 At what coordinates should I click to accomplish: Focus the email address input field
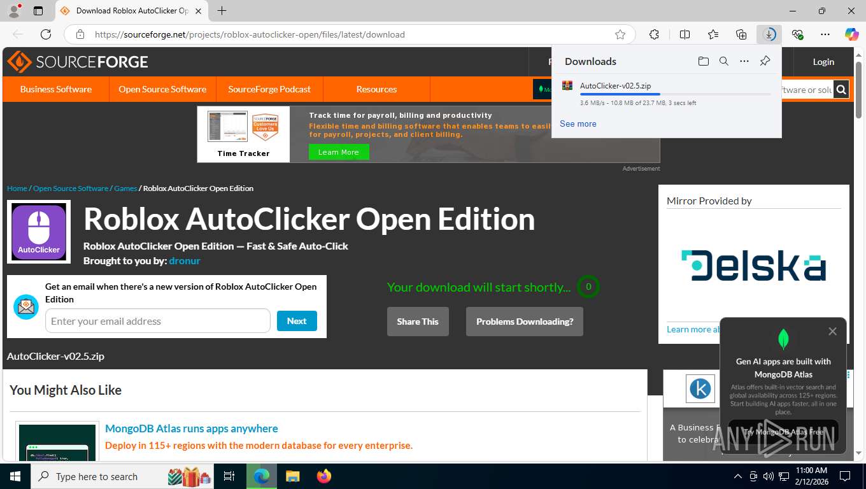tap(158, 321)
